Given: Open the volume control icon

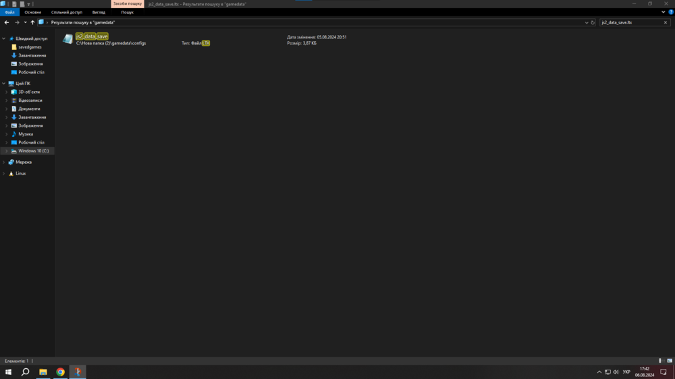Looking at the screenshot, I should (616, 372).
